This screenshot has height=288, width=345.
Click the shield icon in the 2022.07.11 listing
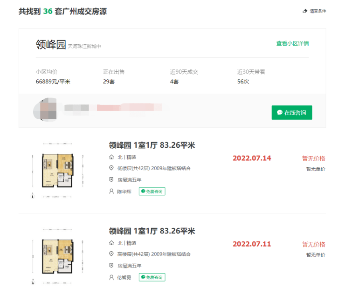point(111,265)
